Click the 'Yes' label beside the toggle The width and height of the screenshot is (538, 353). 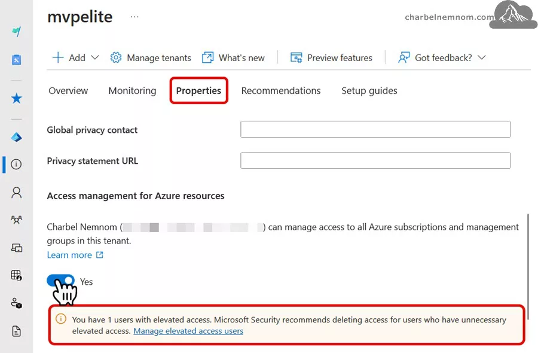[x=87, y=282]
